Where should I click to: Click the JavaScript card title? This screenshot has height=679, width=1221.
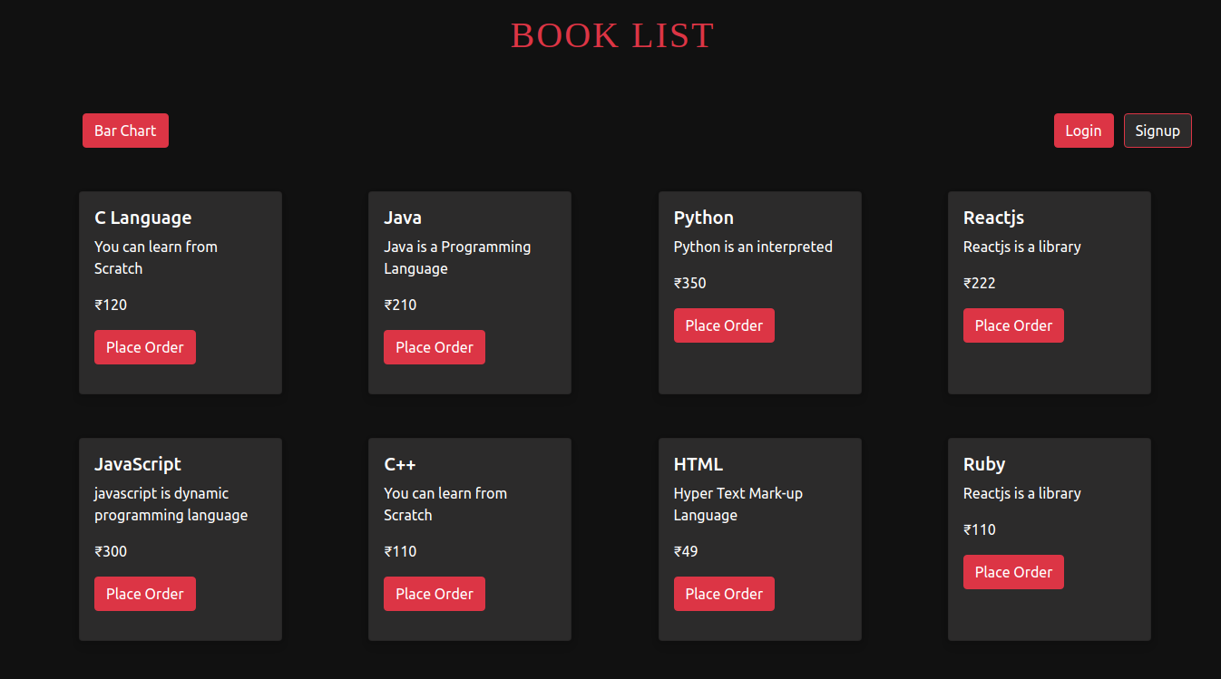tap(138, 463)
